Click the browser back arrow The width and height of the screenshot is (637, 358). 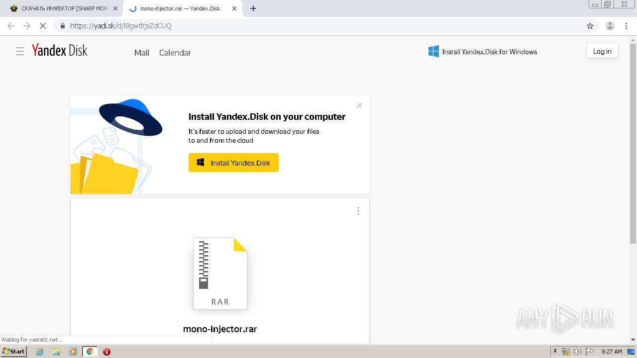click(11, 26)
